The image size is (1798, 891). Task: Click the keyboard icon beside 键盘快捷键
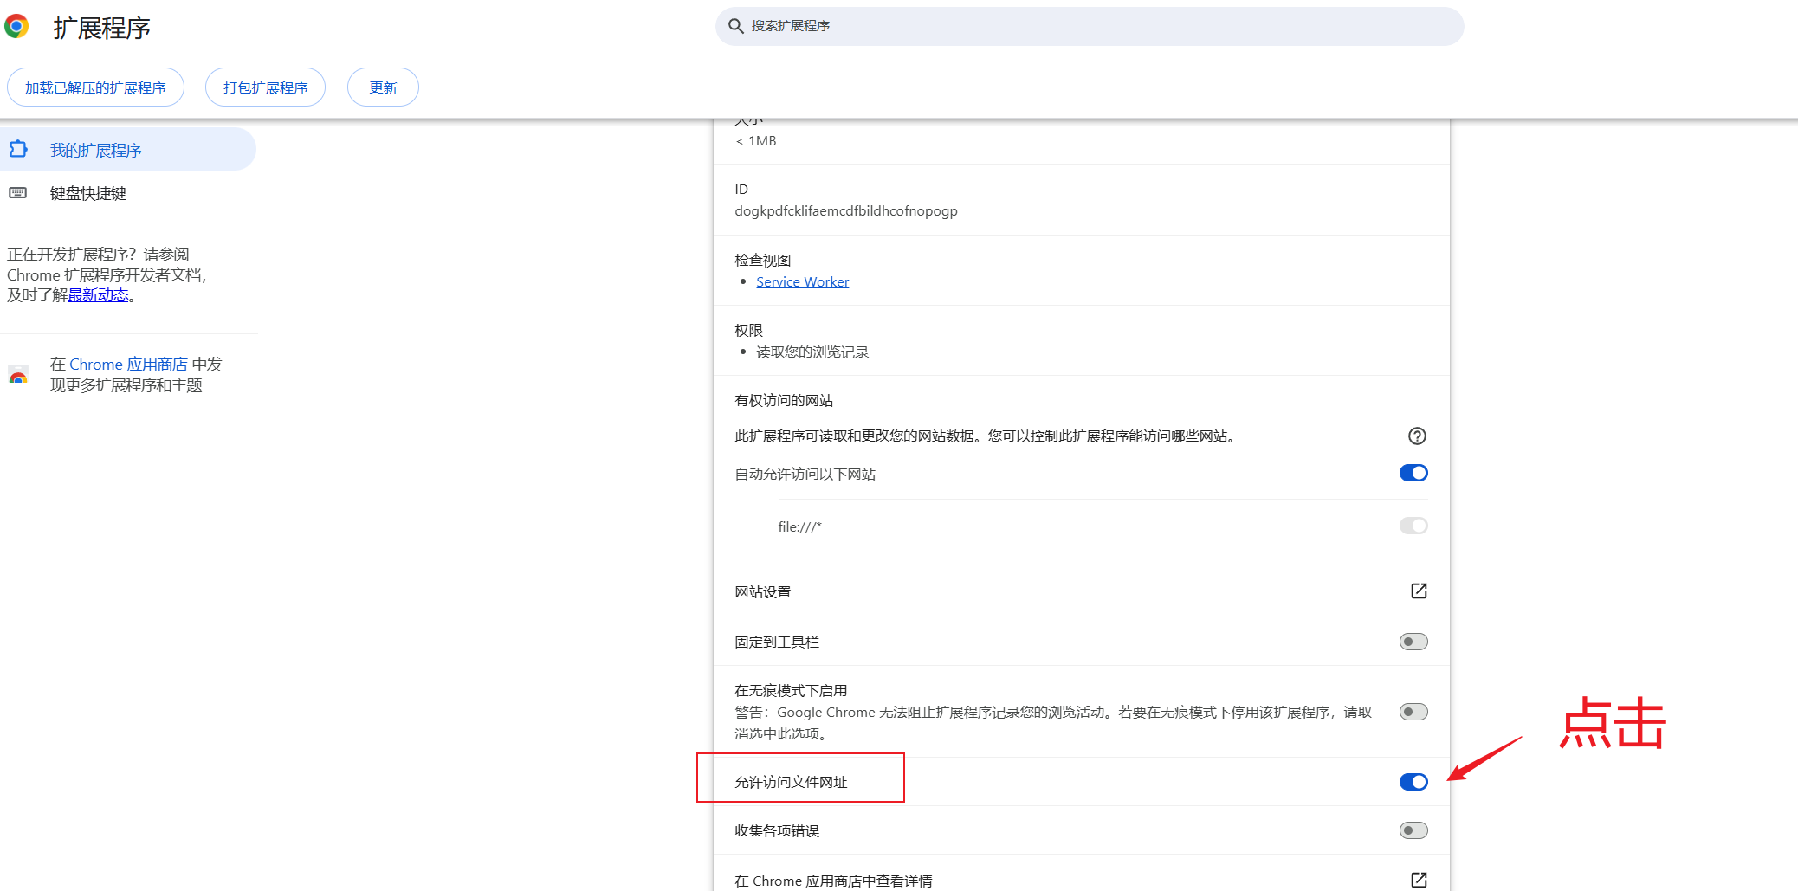click(18, 192)
